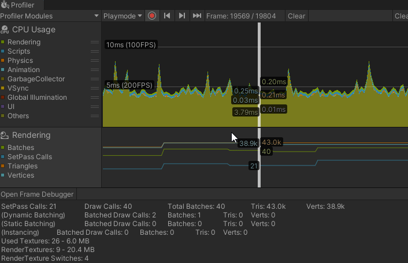The height and width of the screenshot is (263, 408).
Task: Click the (Dynamic Batching) row label
Action: (34, 215)
